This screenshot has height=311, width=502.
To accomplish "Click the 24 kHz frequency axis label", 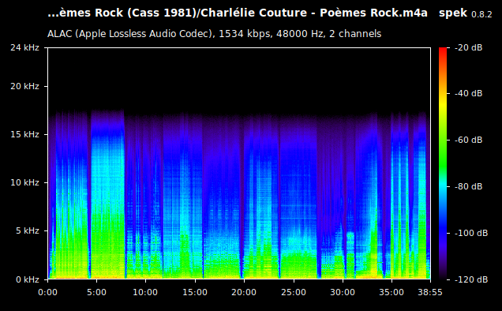I will (24, 47).
